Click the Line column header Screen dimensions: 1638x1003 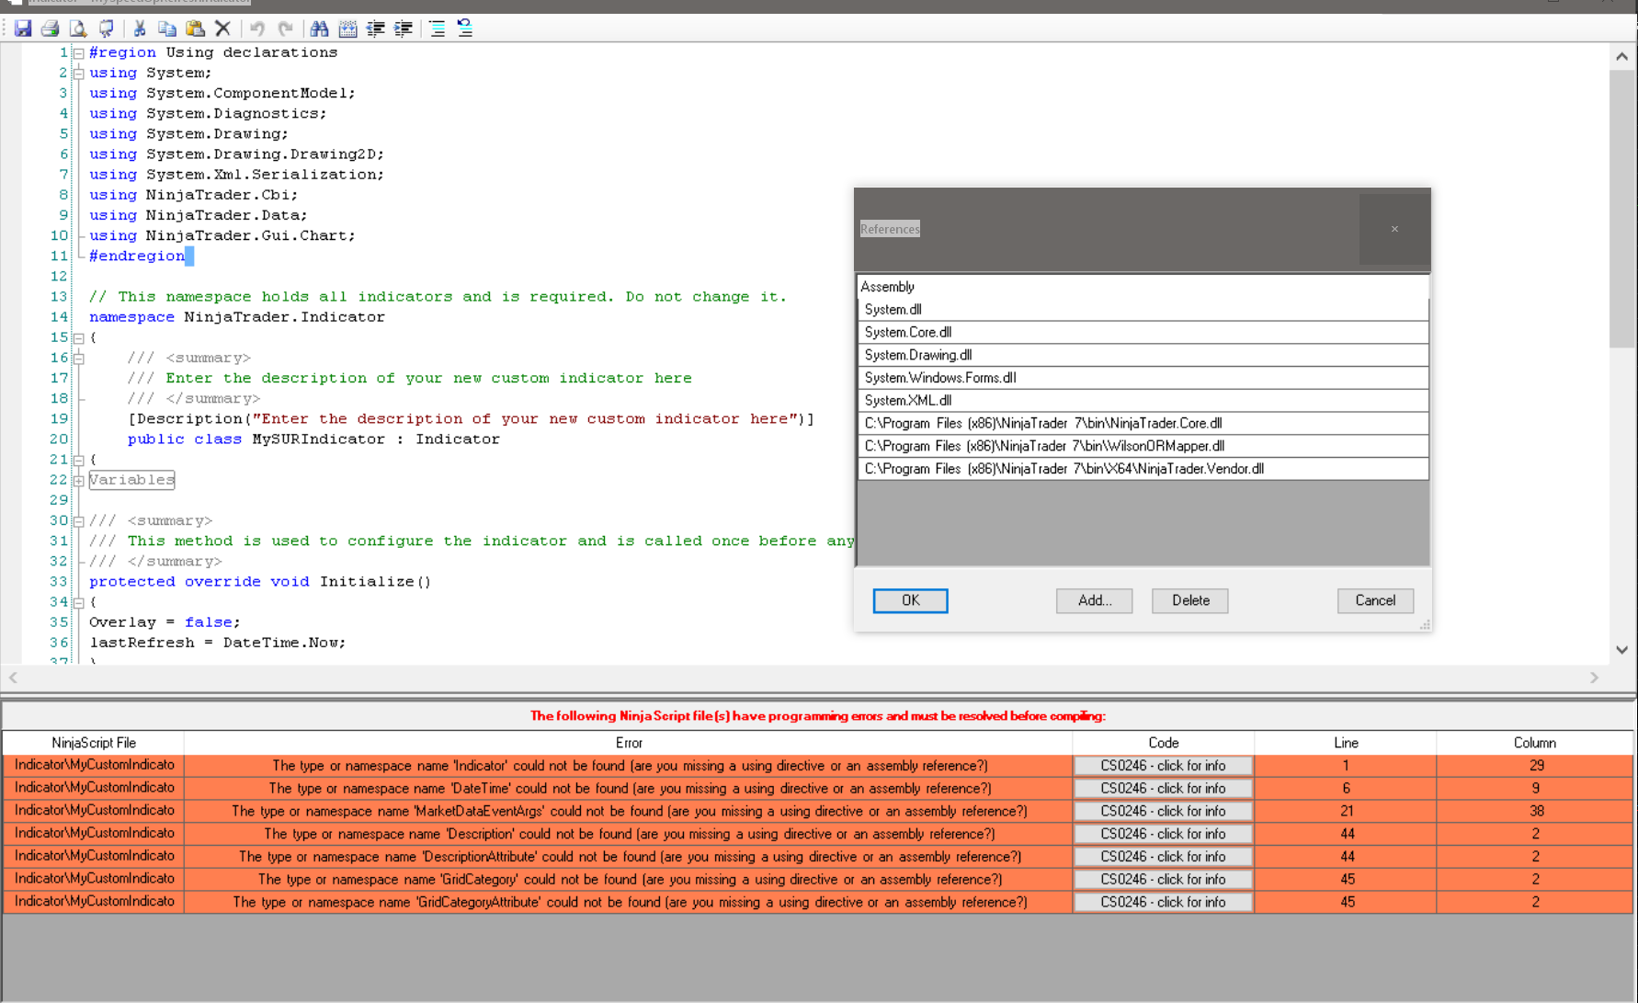1346,743
